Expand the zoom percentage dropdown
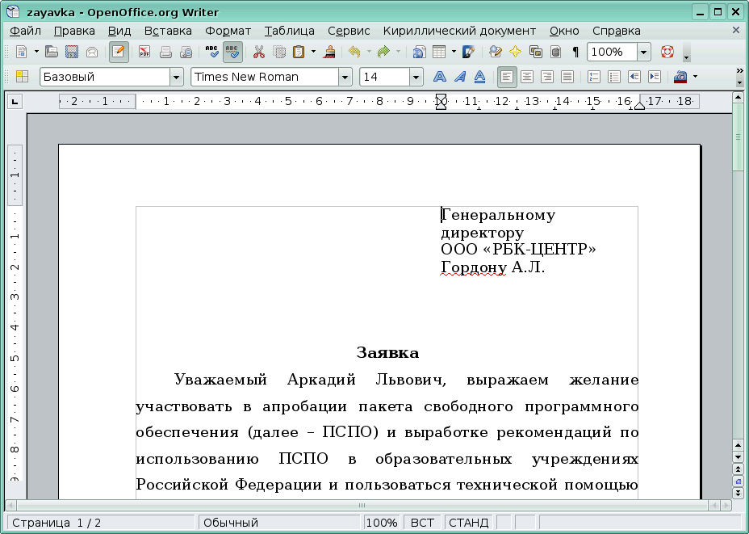Viewport: 749px width, 534px height. [643, 51]
